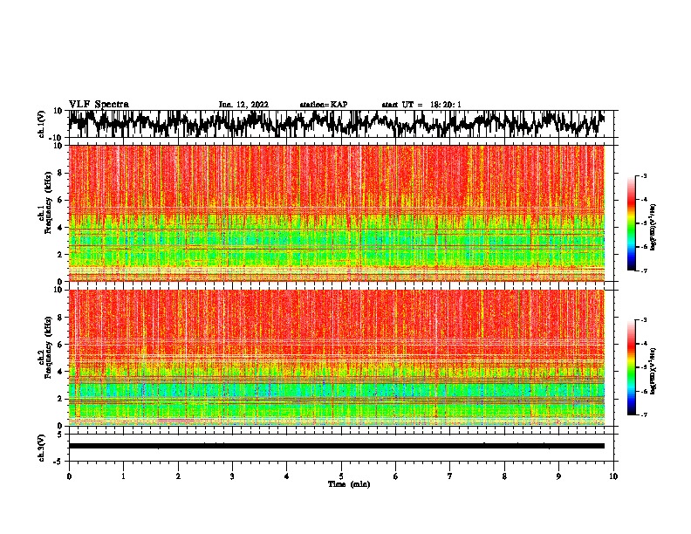The height and width of the screenshot is (534, 691).
Task: Click the "8" kHz tick on ch.2 spectrogram
Action: (x=60, y=318)
